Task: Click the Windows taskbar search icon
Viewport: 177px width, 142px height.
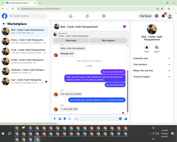Action: click(10, 134)
